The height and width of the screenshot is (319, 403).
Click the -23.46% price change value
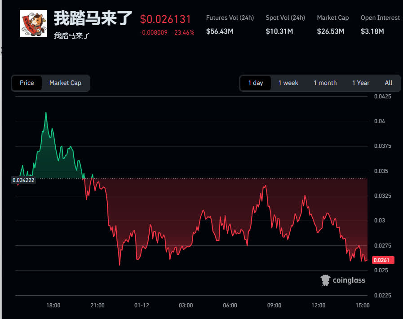[183, 33]
